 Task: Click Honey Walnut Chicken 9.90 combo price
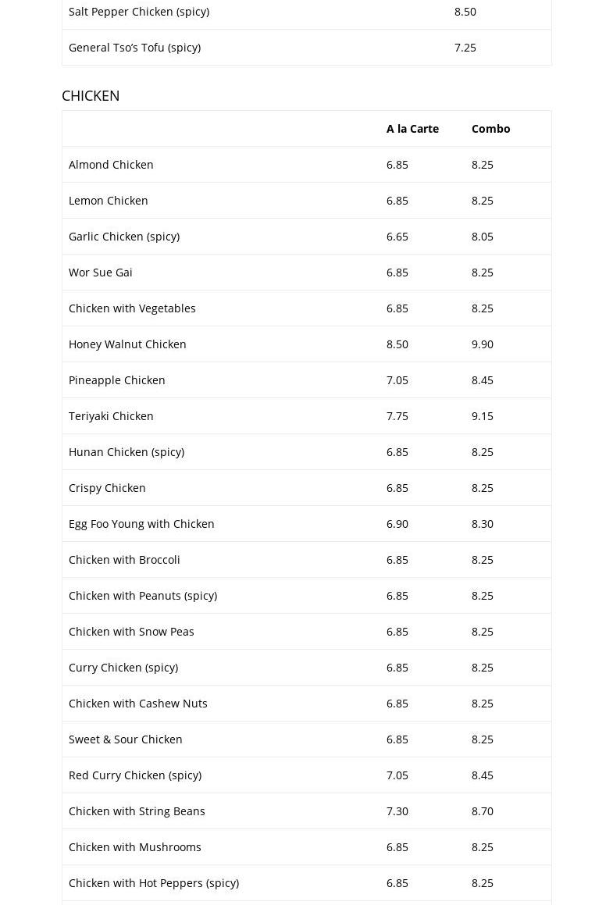pyautogui.click(x=483, y=344)
